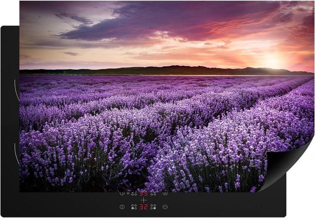Tap the small child lock icon
Viewport: 316px width, 218px height.
coord(128,193)
